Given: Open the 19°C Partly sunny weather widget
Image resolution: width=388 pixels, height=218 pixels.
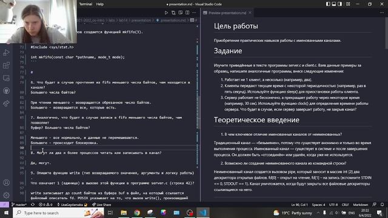Looking at the screenshot, I should (293, 213).
